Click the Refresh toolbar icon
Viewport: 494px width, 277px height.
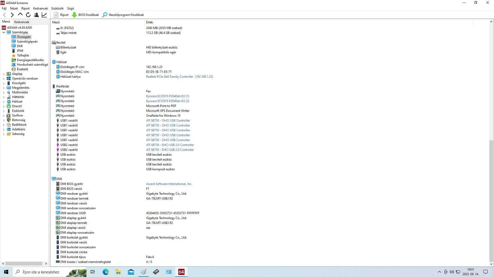pyautogui.click(x=28, y=15)
